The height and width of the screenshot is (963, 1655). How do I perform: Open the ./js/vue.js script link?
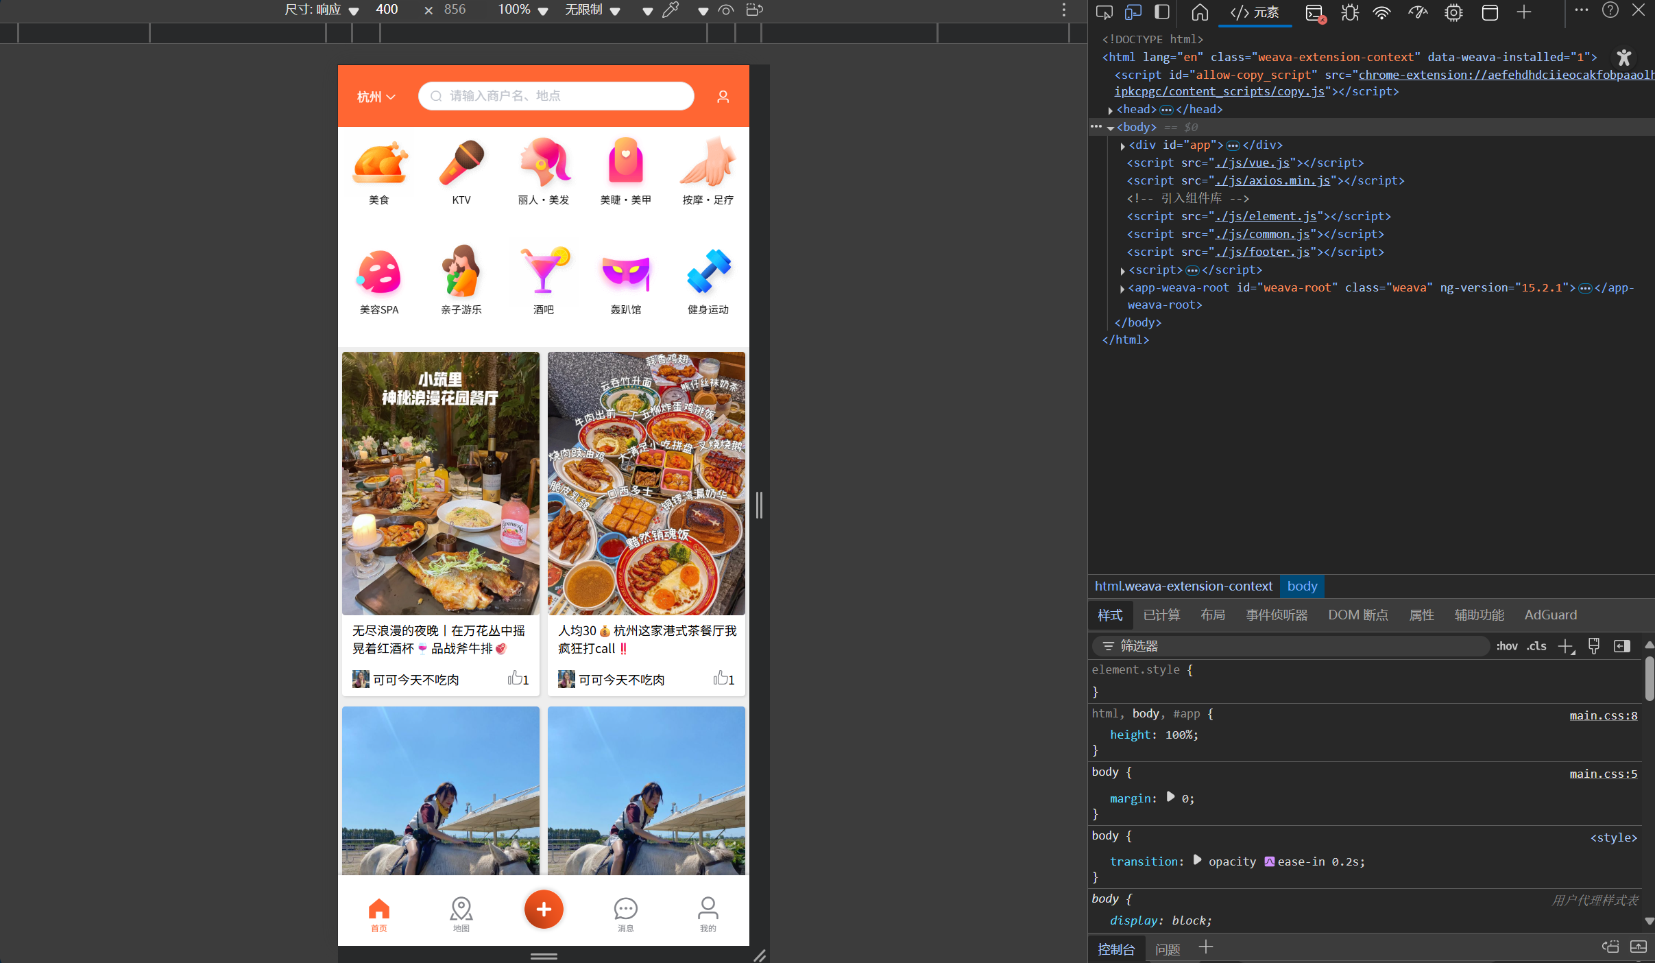(1253, 163)
